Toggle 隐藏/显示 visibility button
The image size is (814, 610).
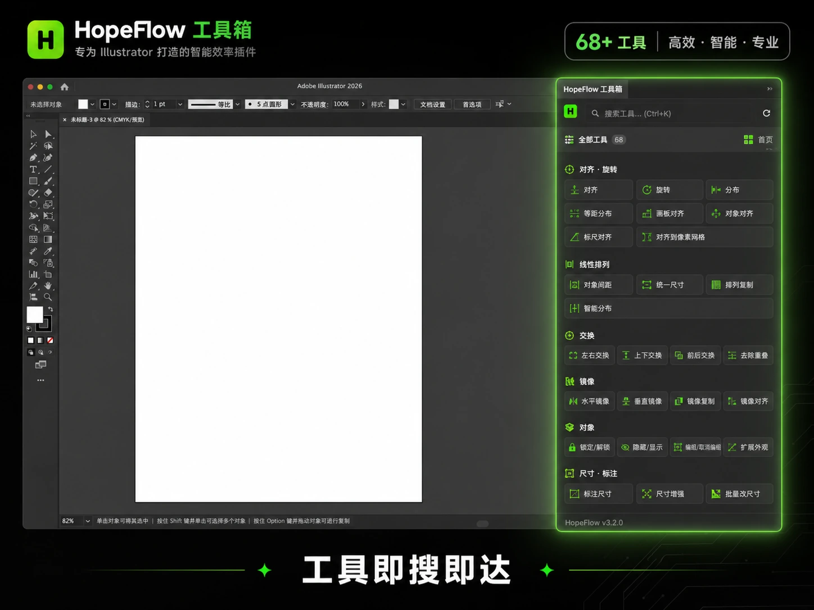pyautogui.click(x=643, y=448)
